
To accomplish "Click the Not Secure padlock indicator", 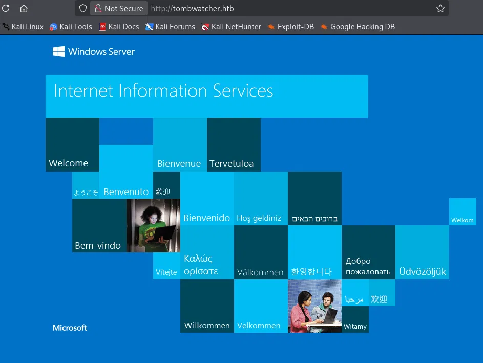I will [x=119, y=8].
